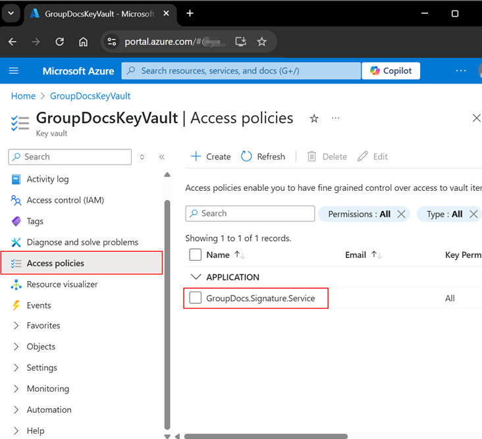Open Activity log from the sidebar
Screen dimensions: 482x439
point(47,179)
